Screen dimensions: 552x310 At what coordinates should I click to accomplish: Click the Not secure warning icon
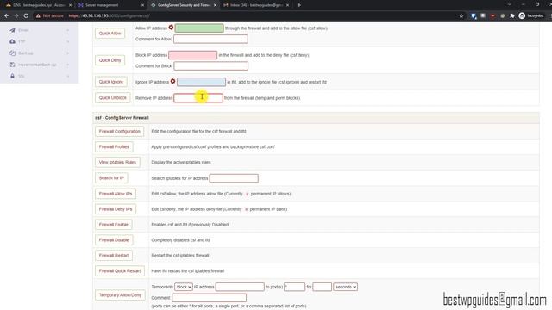(x=38, y=15)
